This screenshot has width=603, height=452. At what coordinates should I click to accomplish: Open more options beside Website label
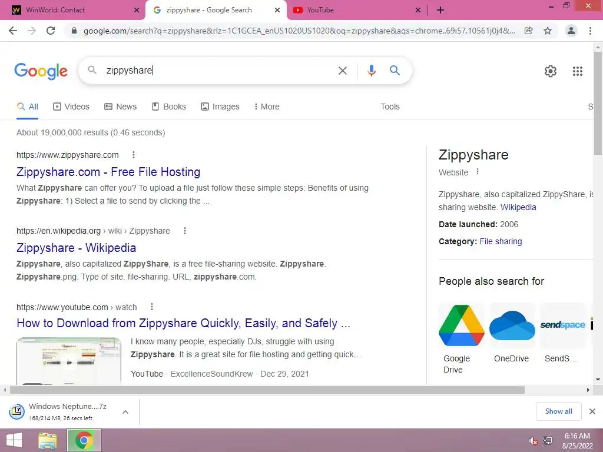(478, 172)
